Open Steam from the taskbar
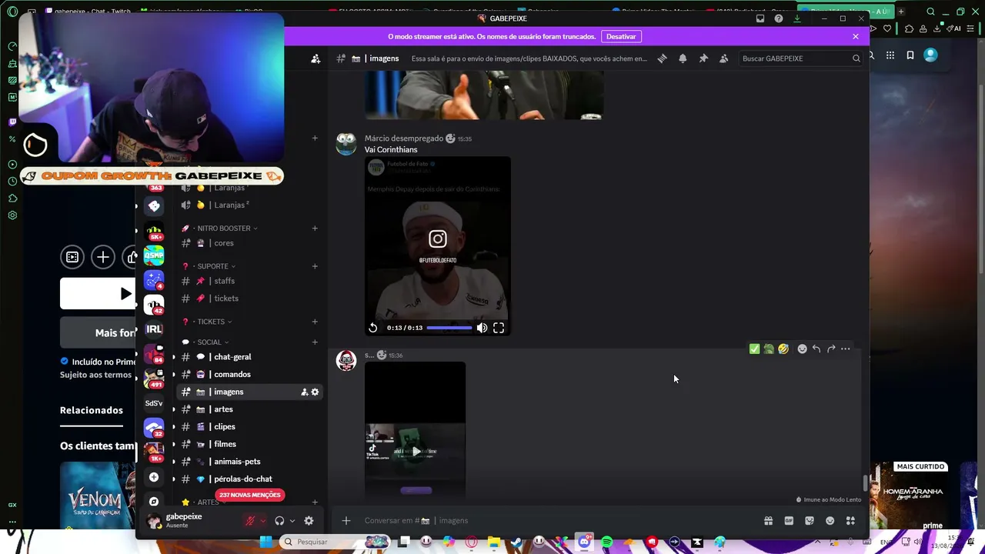This screenshot has width=985, height=554. (x=516, y=542)
